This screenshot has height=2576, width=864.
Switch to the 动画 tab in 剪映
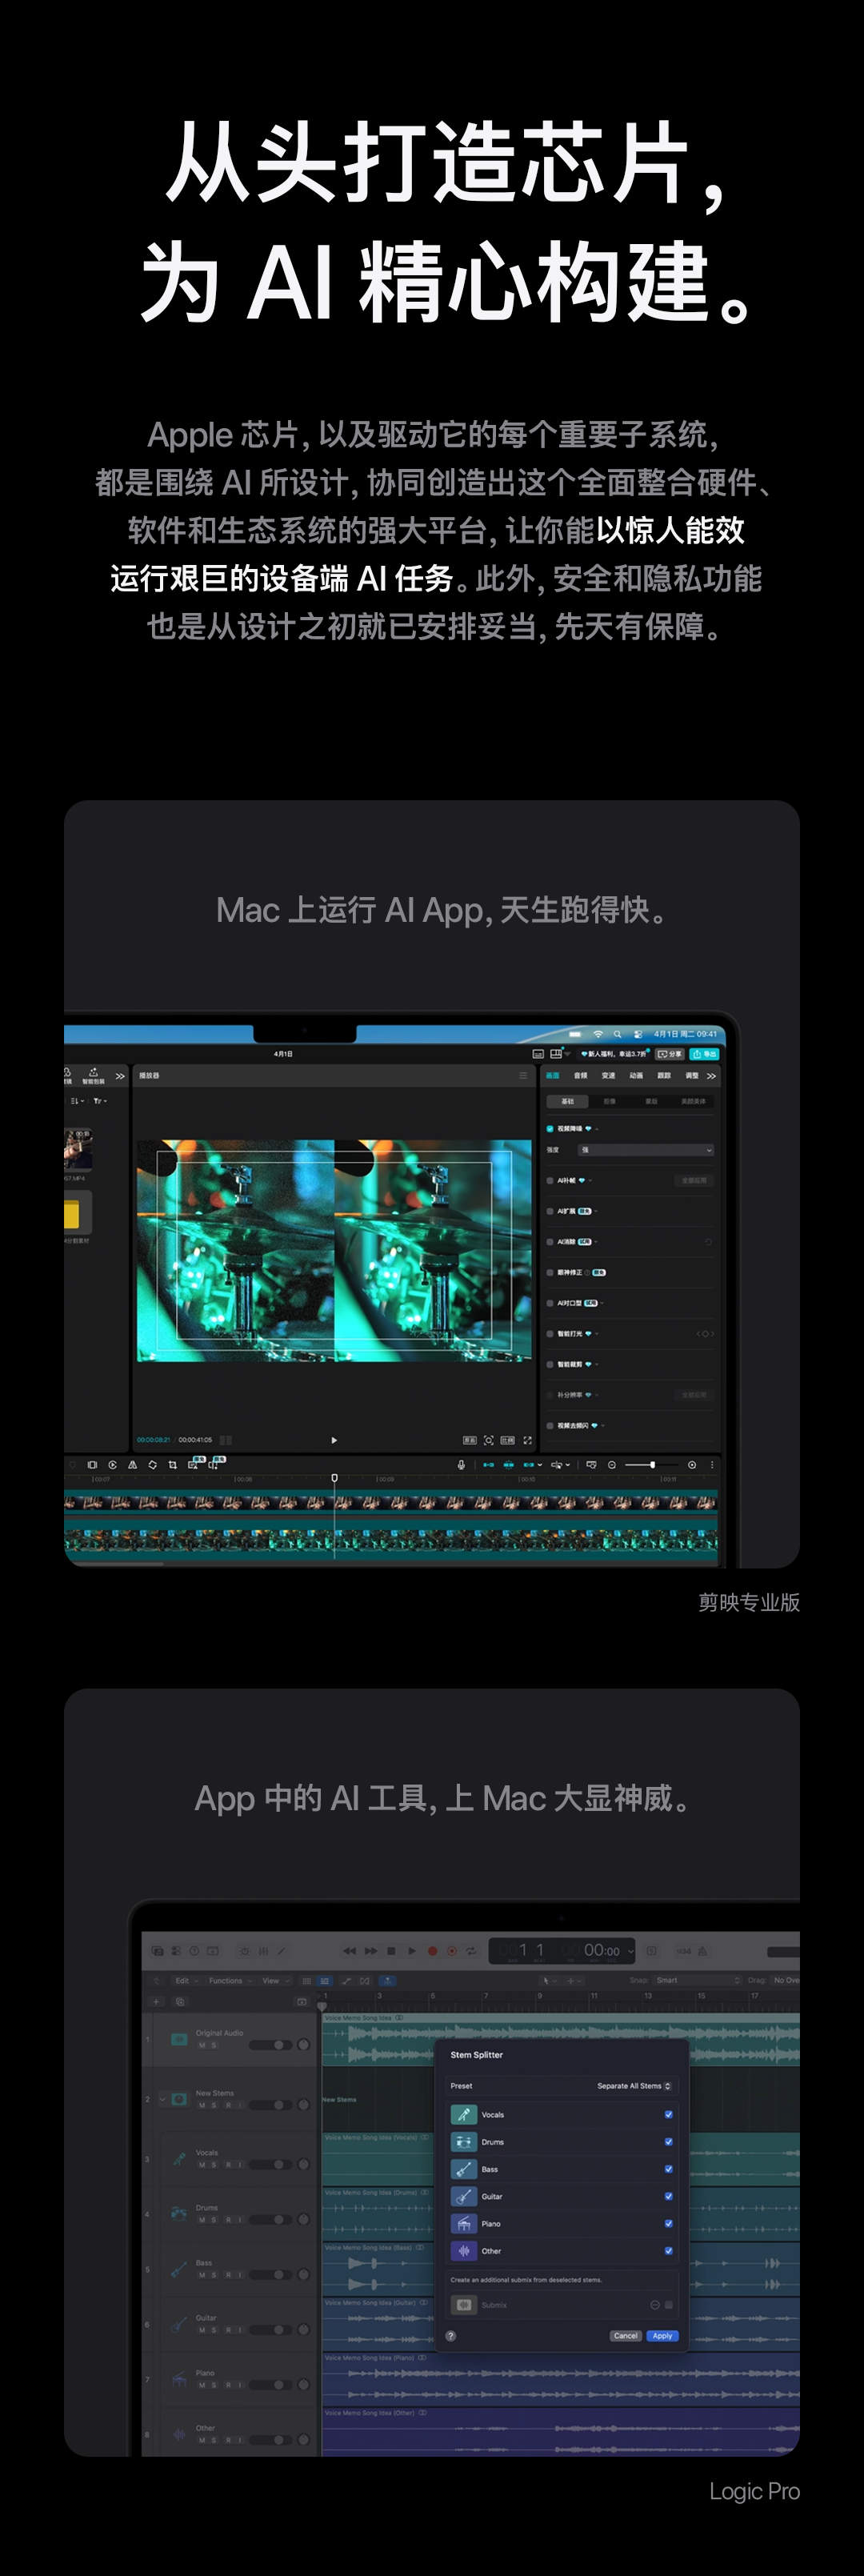636,1076
